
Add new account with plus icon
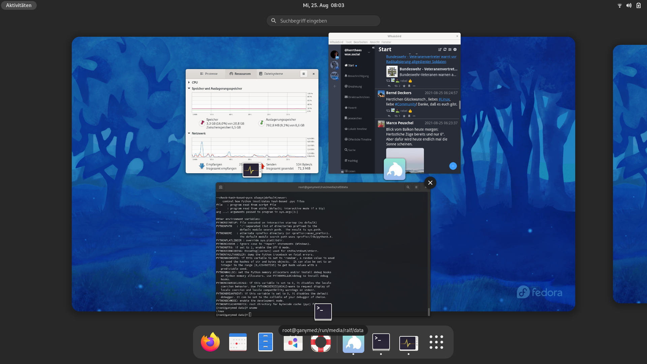pos(335,87)
